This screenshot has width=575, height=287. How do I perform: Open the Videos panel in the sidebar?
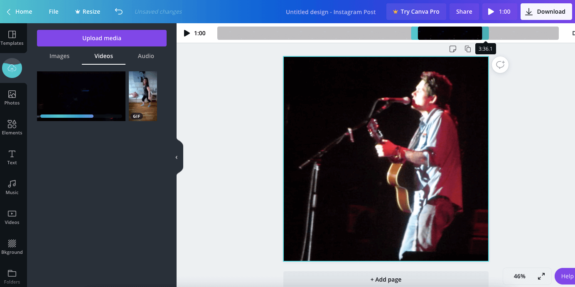pyautogui.click(x=12, y=216)
